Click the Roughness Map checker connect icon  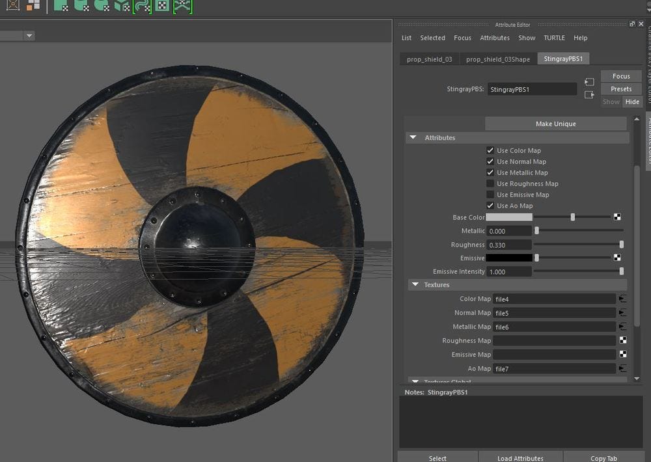coord(623,340)
